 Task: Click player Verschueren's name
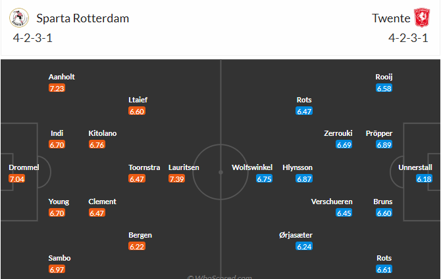(x=332, y=202)
